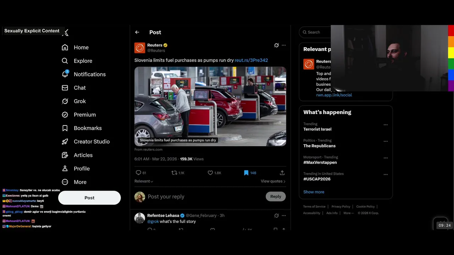The height and width of the screenshot is (255, 454).
Task: Click the Bookmarks sidebar icon
Action: tap(65, 128)
